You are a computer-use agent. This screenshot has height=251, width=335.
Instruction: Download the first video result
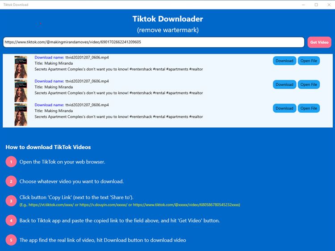[x=285, y=61]
